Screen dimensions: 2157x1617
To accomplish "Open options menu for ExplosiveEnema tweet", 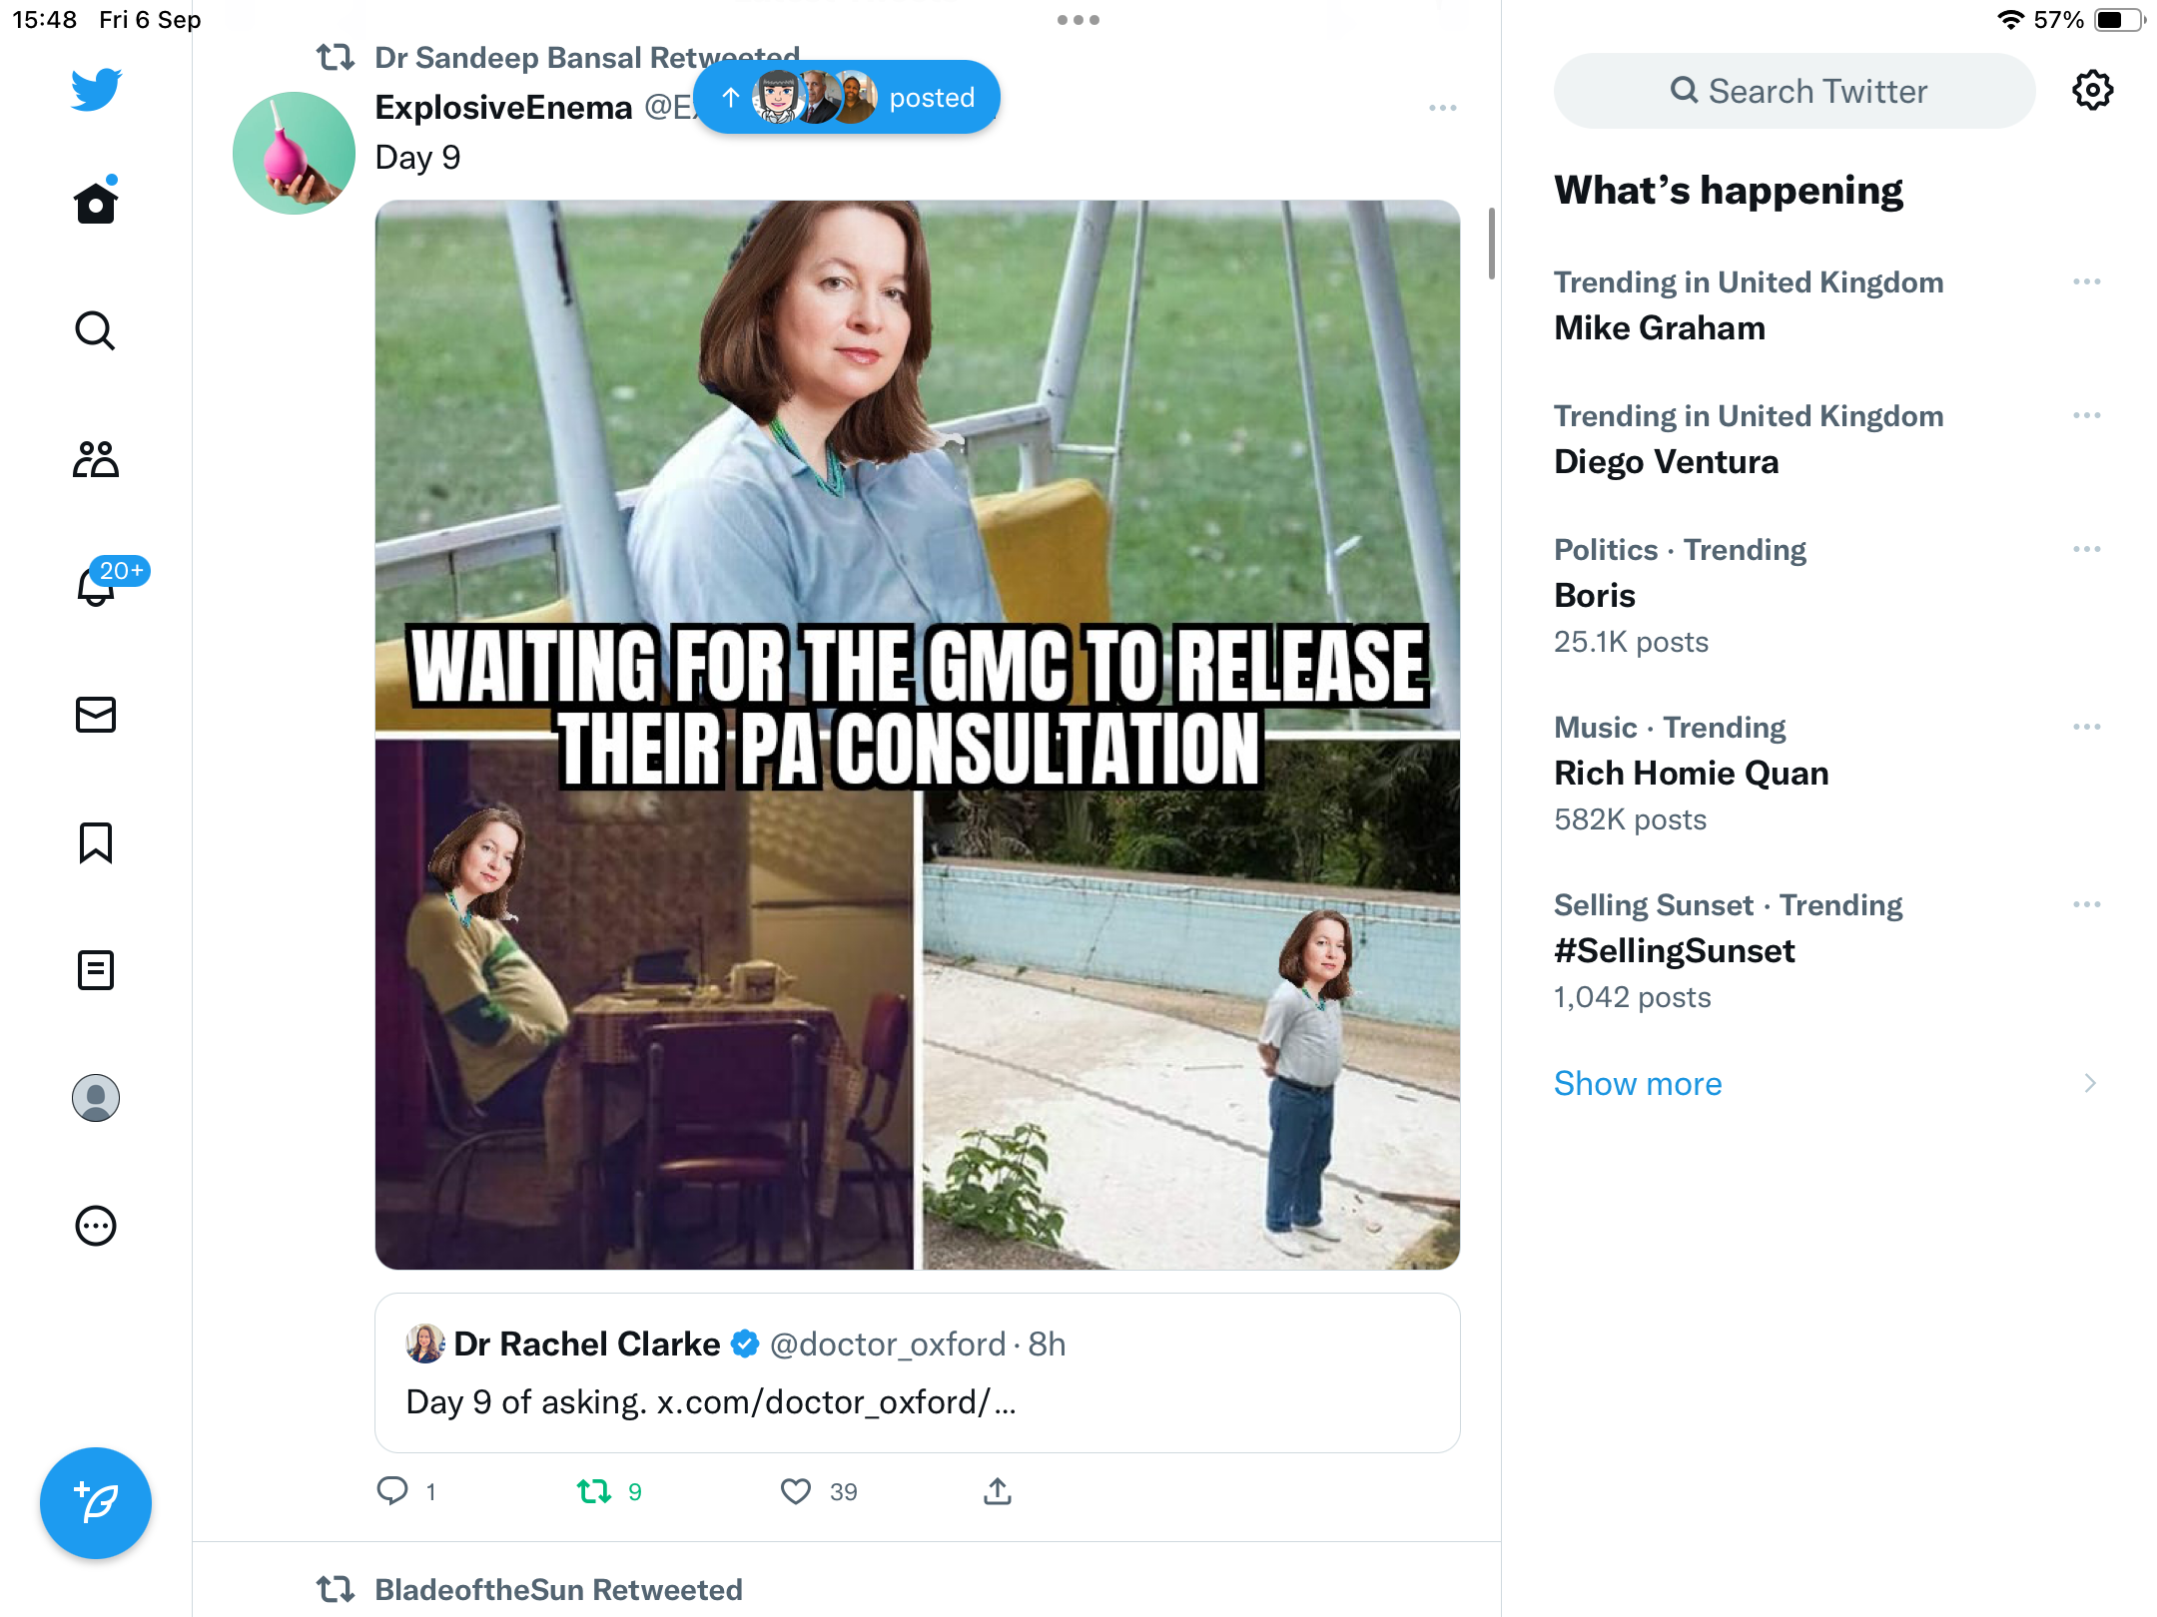I will pos(1443,108).
